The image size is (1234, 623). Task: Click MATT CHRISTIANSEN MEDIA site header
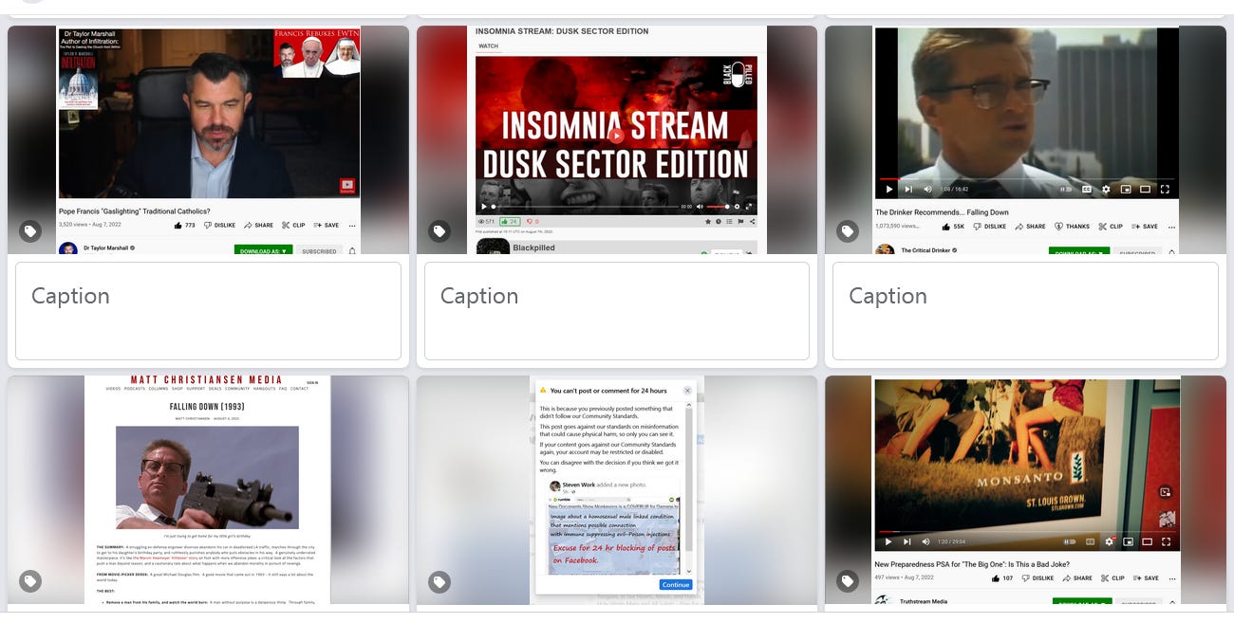click(x=208, y=380)
